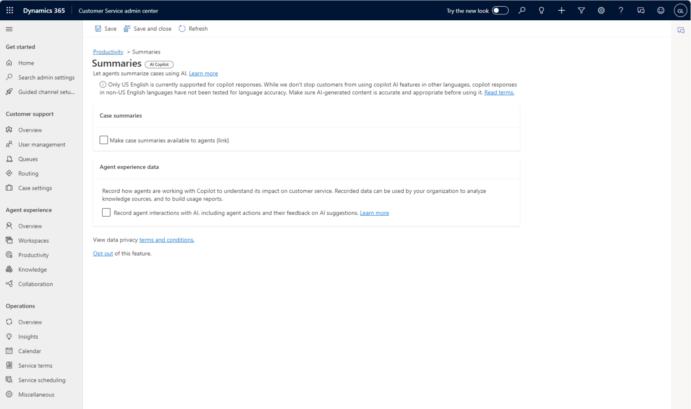Screen dimensions: 691x409
Task: Select Knowledge under Agent experience
Action: click(x=32, y=269)
